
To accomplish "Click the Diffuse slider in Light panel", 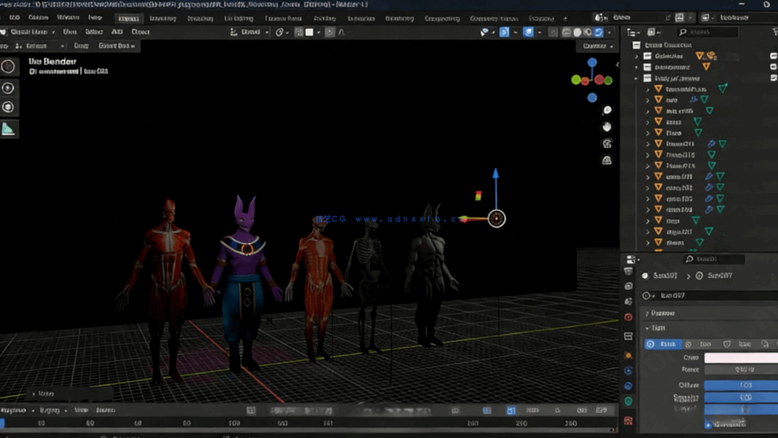I will [x=741, y=385].
